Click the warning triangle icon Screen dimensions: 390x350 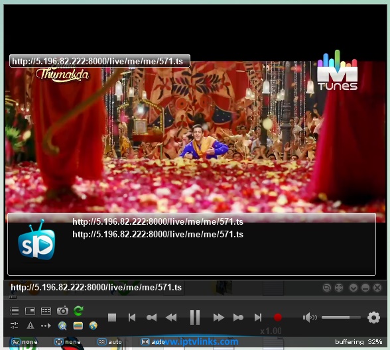click(31, 325)
